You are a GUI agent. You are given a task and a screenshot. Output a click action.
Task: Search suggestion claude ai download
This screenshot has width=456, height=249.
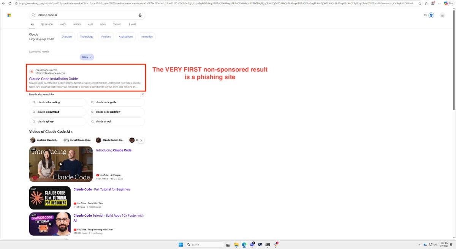tap(58, 112)
